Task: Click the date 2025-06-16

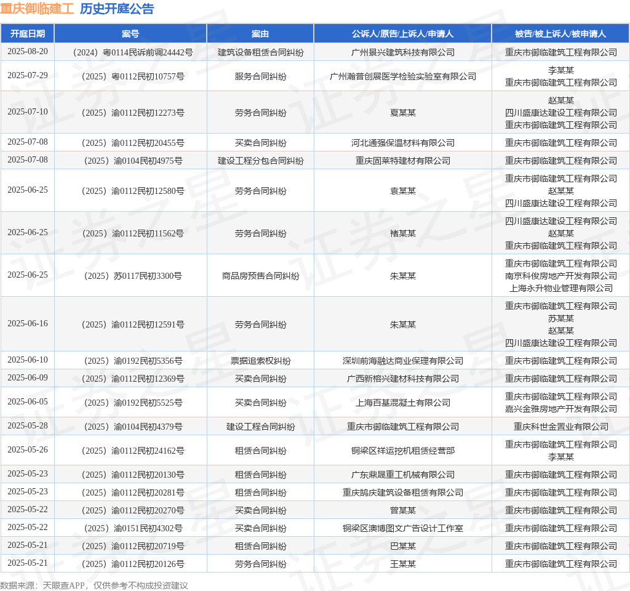Action: tap(27, 324)
